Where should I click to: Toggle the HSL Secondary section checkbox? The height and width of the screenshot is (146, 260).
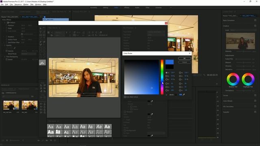[255, 106]
